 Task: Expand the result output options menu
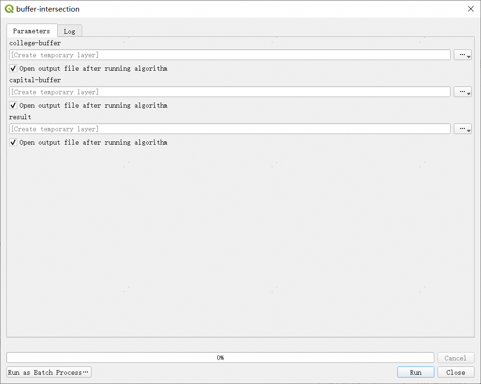(463, 129)
